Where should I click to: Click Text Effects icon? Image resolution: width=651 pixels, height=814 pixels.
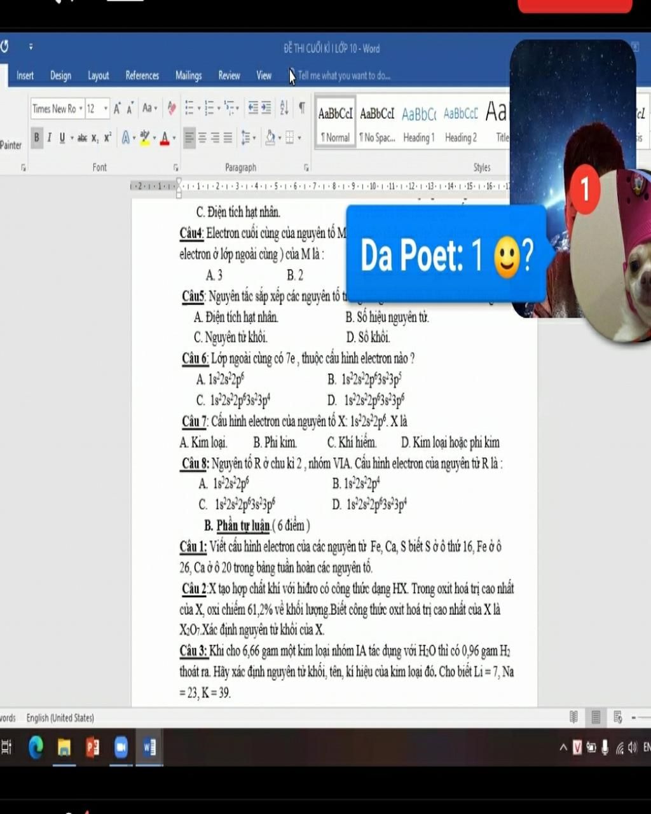coord(126,137)
